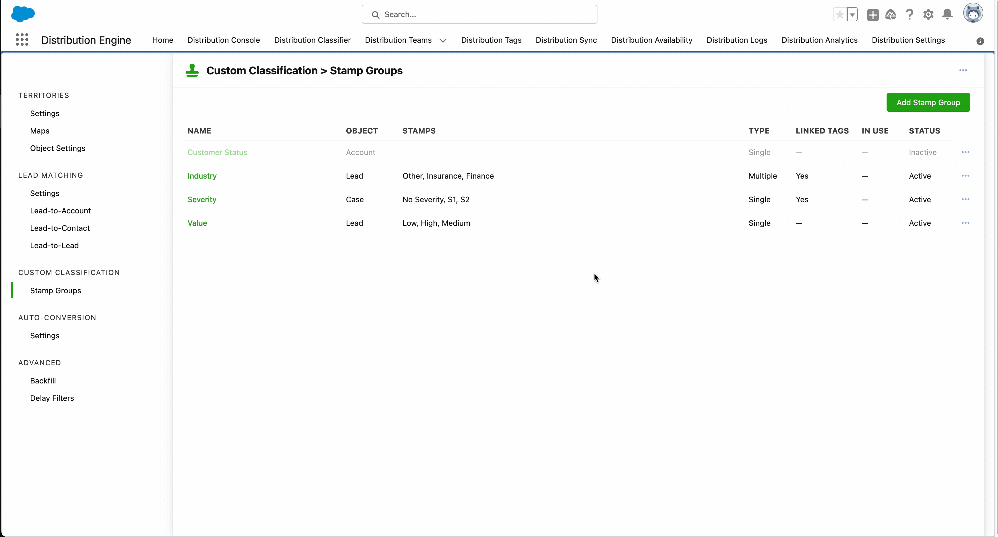The image size is (998, 537).
Task: Open the App Launcher grid icon
Action: tap(22, 39)
